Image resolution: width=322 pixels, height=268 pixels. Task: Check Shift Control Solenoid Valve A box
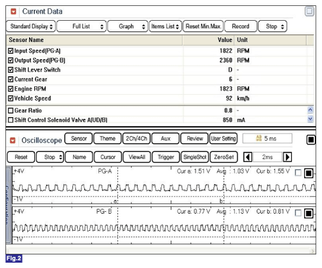pyautogui.click(x=11, y=120)
